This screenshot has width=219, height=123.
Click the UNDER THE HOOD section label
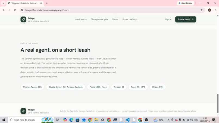29,43
